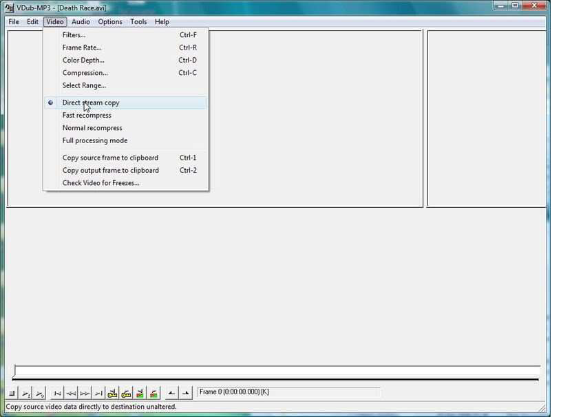The image size is (561, 417).
Task: Open the File menu
Action: [14, 22]
